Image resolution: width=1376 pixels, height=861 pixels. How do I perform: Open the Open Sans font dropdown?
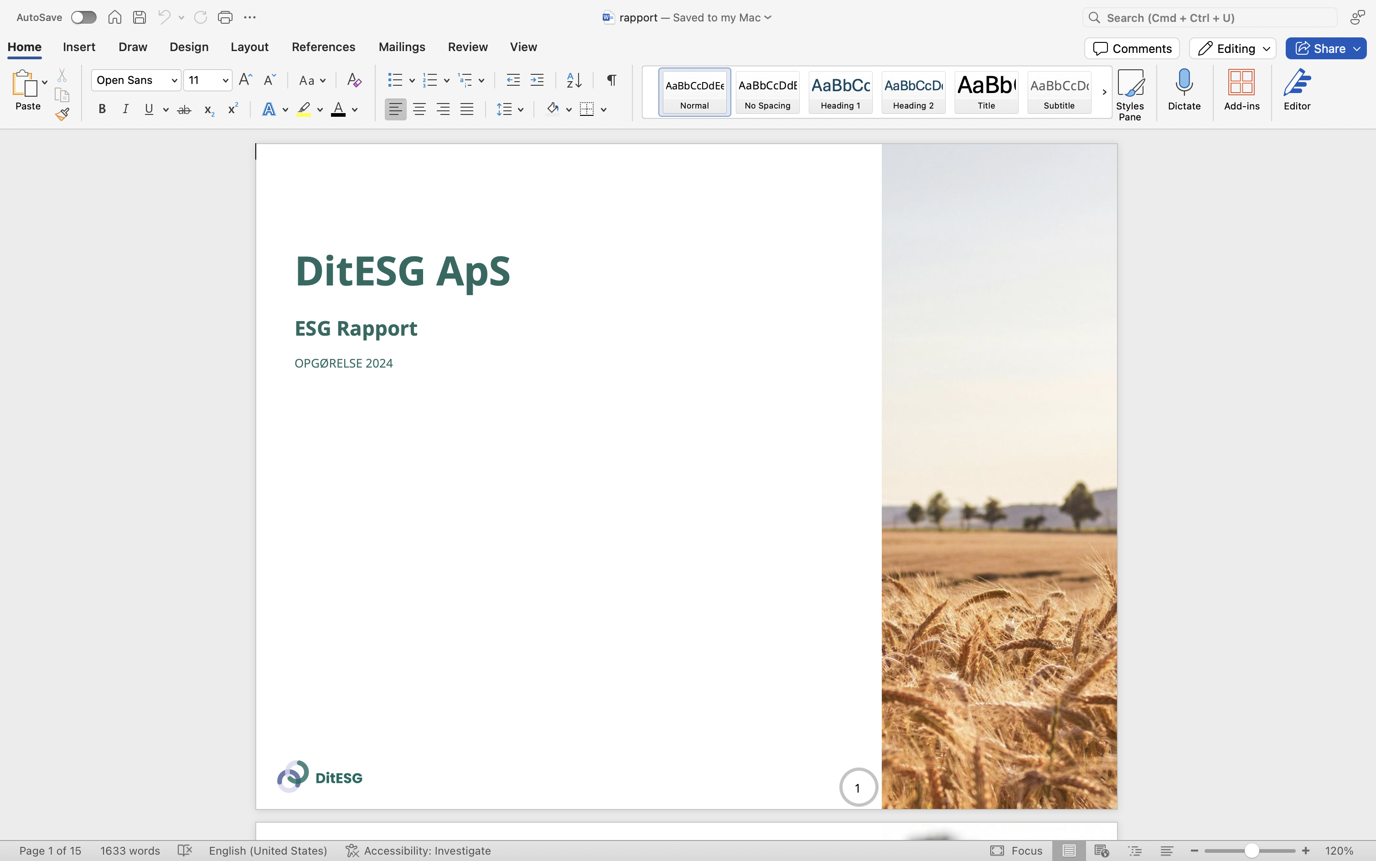tap(174, 80)
